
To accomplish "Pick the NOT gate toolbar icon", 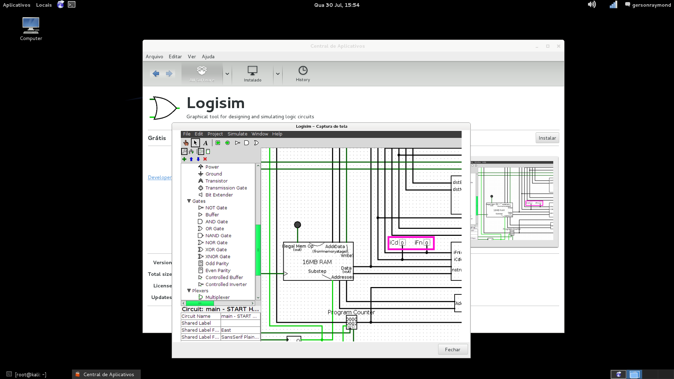I will [237, 143].
